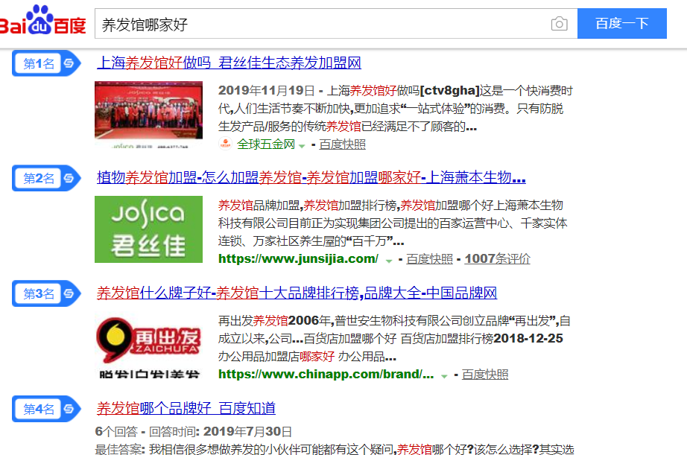687x455 pixels.
Task: Click the red group-photo result thumbnail
Action: pos(148,114)
